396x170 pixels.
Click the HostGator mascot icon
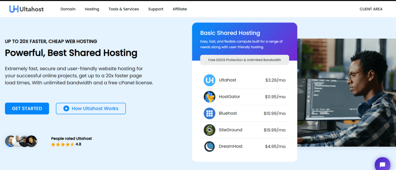point(209,97)
